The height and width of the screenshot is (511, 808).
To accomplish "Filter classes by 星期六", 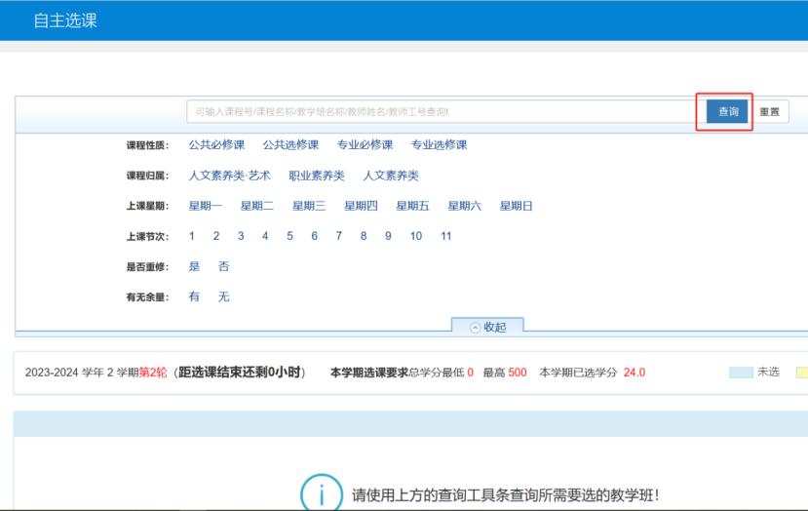I will (x=464, y=206).
